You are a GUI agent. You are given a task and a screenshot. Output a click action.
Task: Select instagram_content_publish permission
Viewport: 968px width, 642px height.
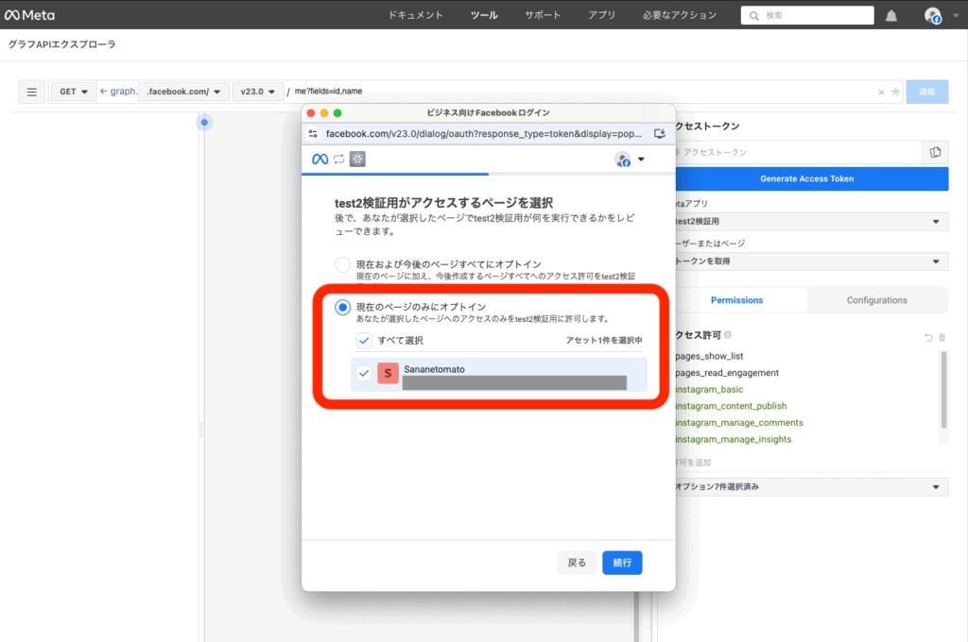click(x=731, y=406)
